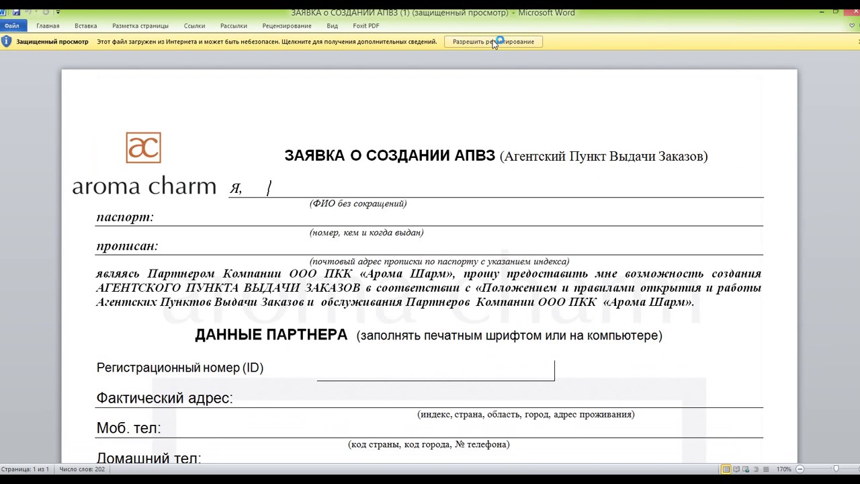
Task: Click the 170% zoom level indicator
Action: tap(783, 469)
